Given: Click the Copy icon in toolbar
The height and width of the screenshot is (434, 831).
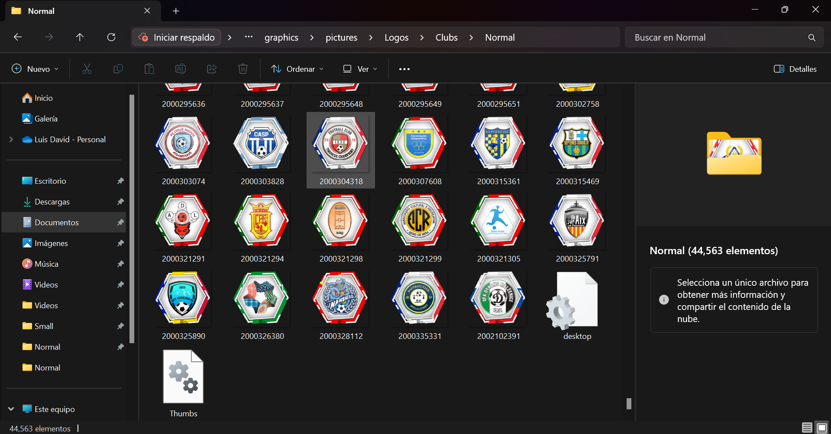Looking at the screenshot, I should [x=118, y=69].
